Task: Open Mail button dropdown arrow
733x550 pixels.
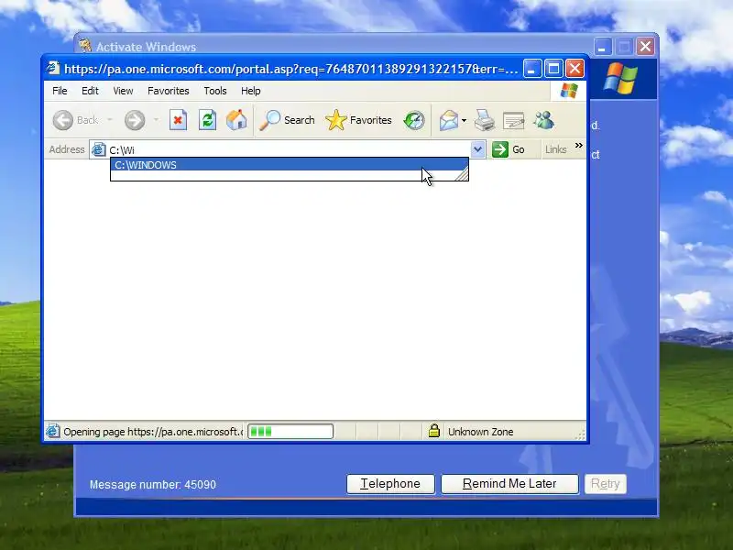Action: [x=464, y=121]
